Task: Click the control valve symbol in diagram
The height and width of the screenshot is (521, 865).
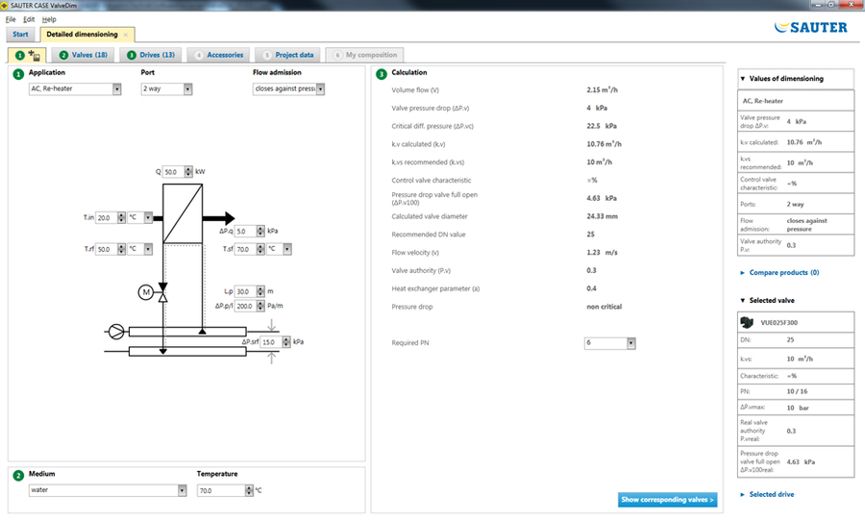Action: coord(162,294)
